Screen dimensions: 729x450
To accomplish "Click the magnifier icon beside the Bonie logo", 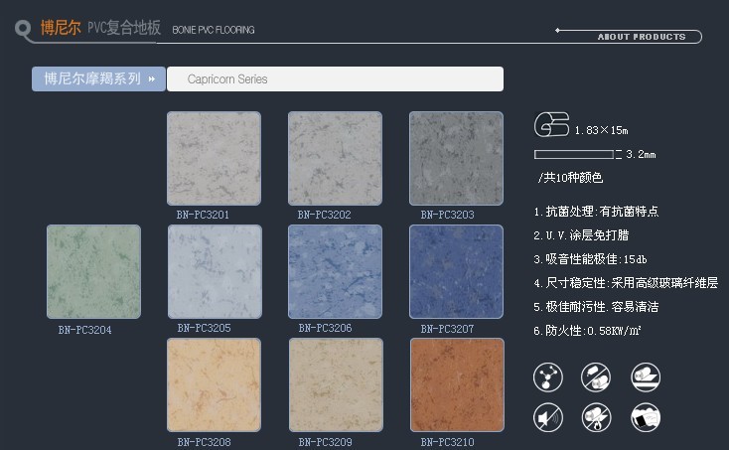I will pyautogui.click(x=24, y=29).
